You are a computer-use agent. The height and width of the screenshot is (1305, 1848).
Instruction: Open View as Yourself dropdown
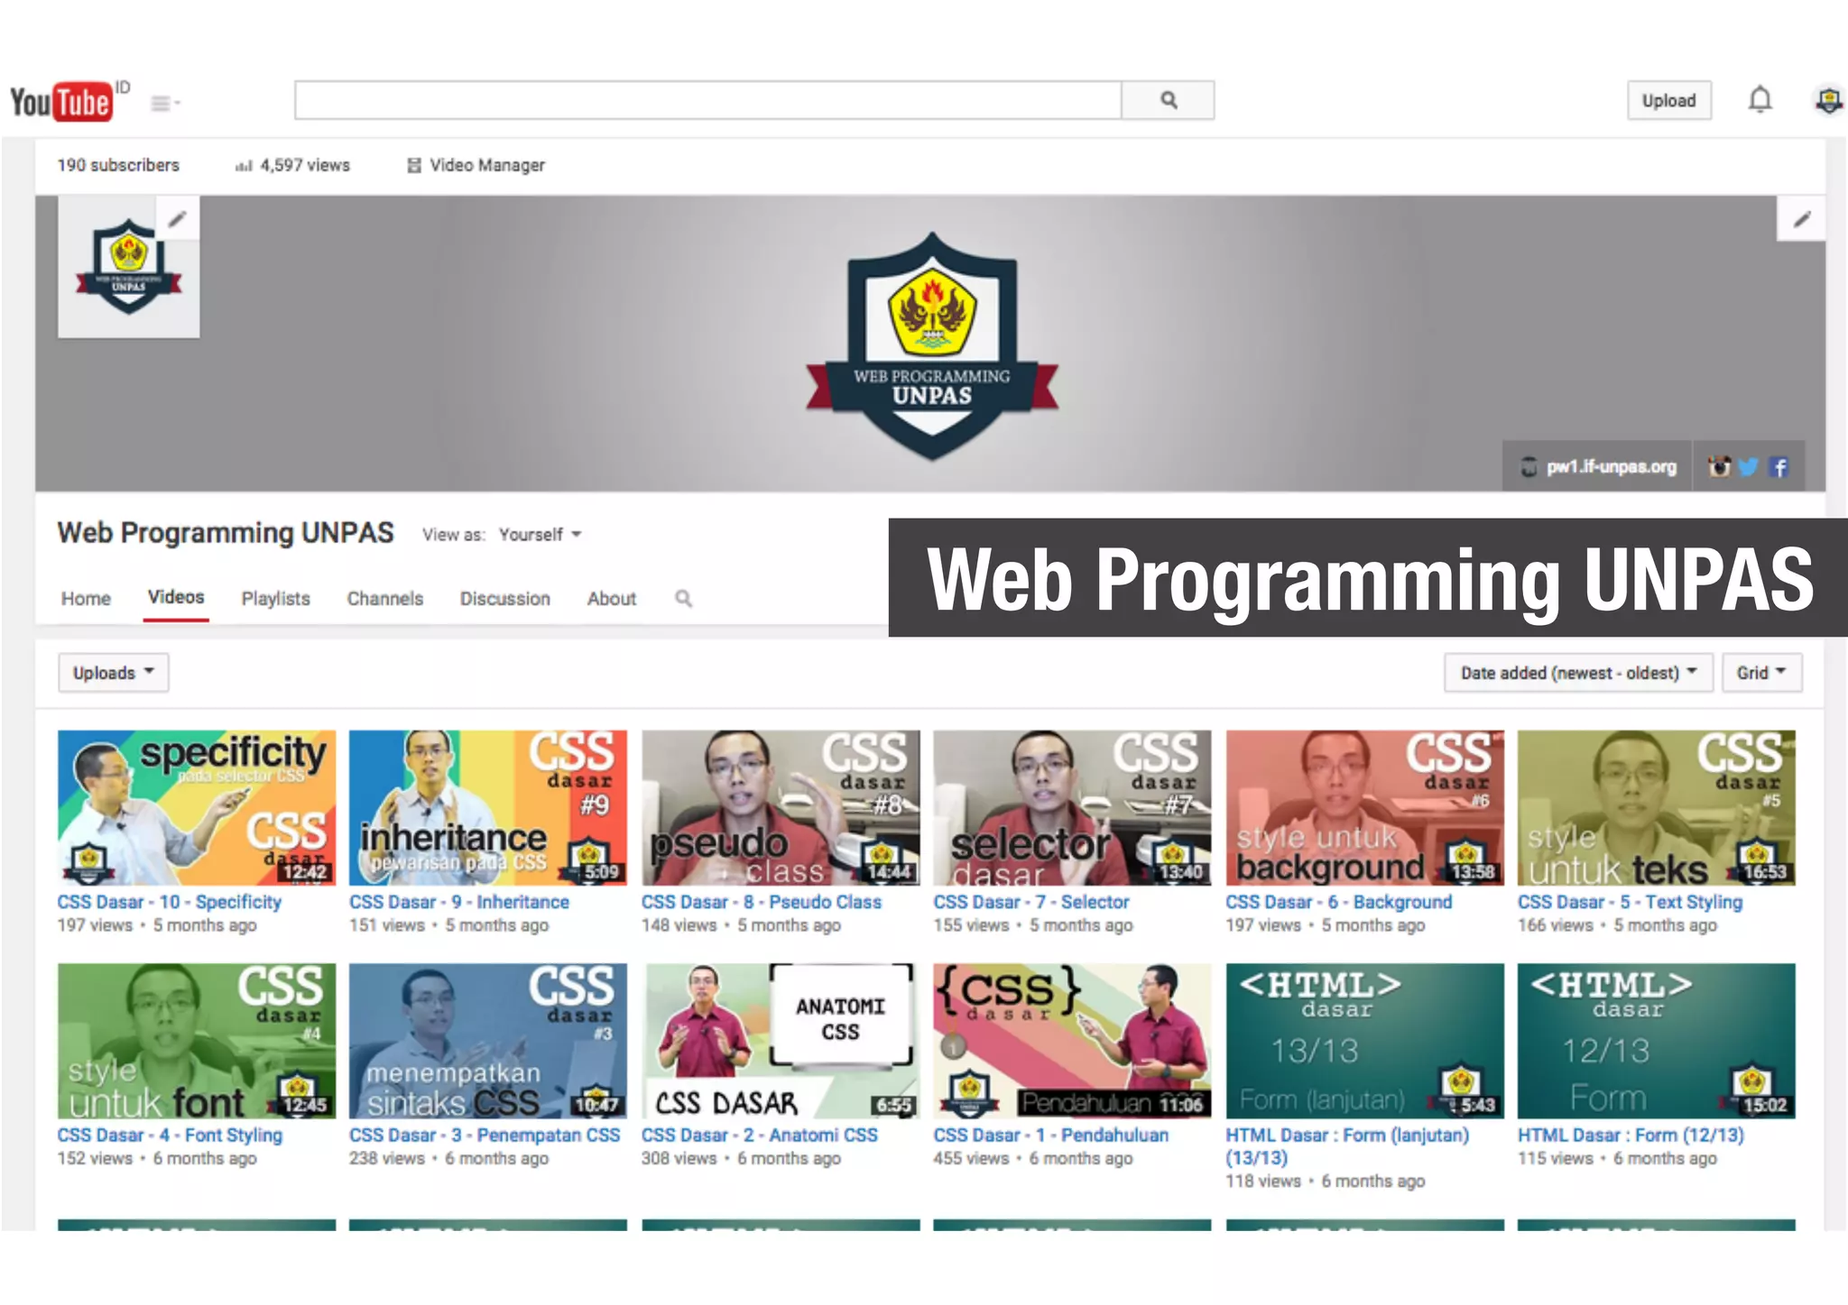click(x=540, y=535)
